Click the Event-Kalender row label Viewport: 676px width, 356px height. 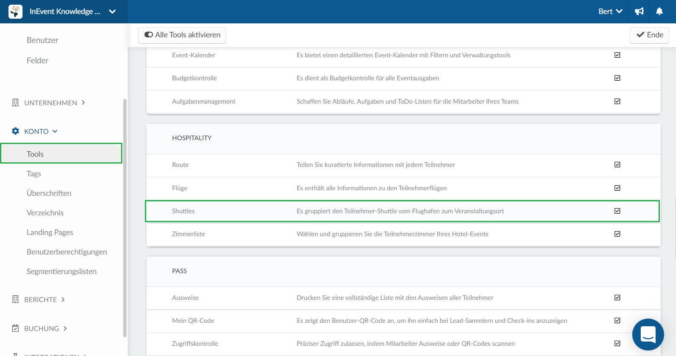pos(194,55)
